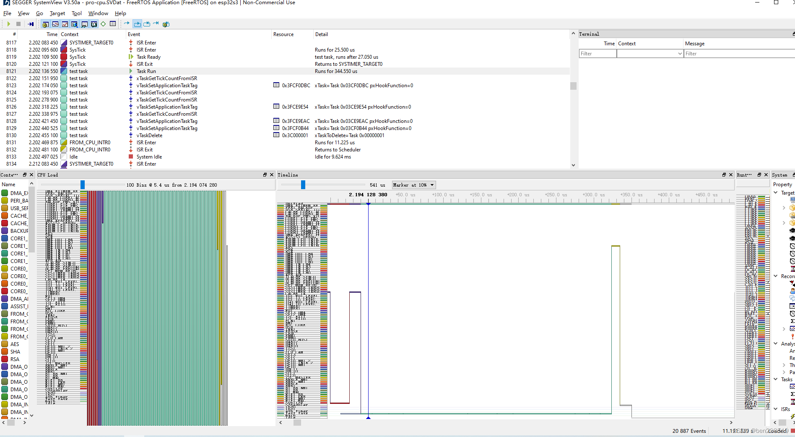Select event 8119 Task Ready row

click(x=285, y=57)
